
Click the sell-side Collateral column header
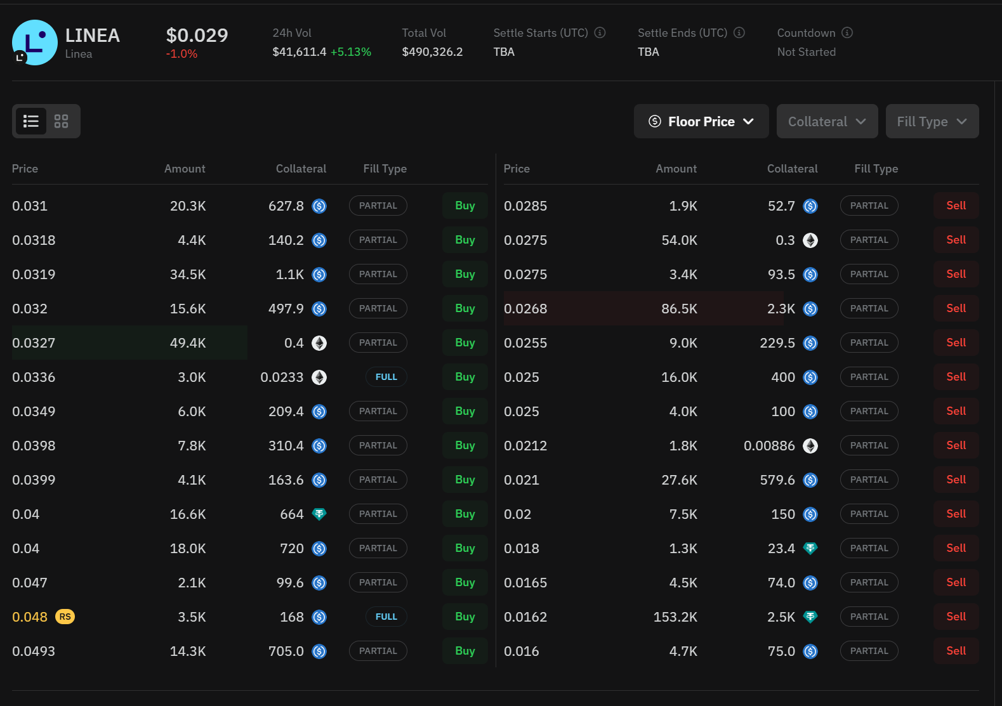[793, 169]
